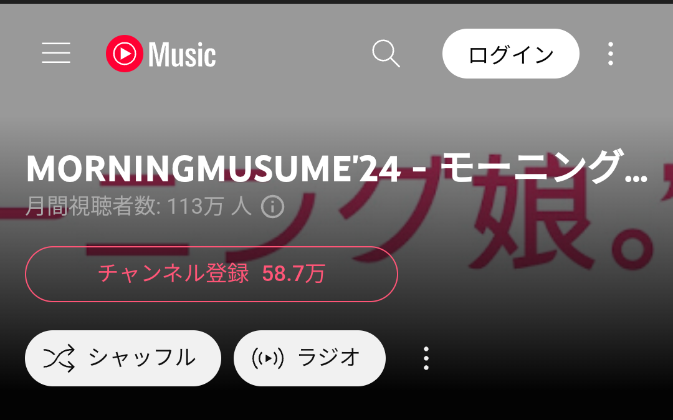Click the crossed-arrows shuffle icon

(x=59, y=358)
